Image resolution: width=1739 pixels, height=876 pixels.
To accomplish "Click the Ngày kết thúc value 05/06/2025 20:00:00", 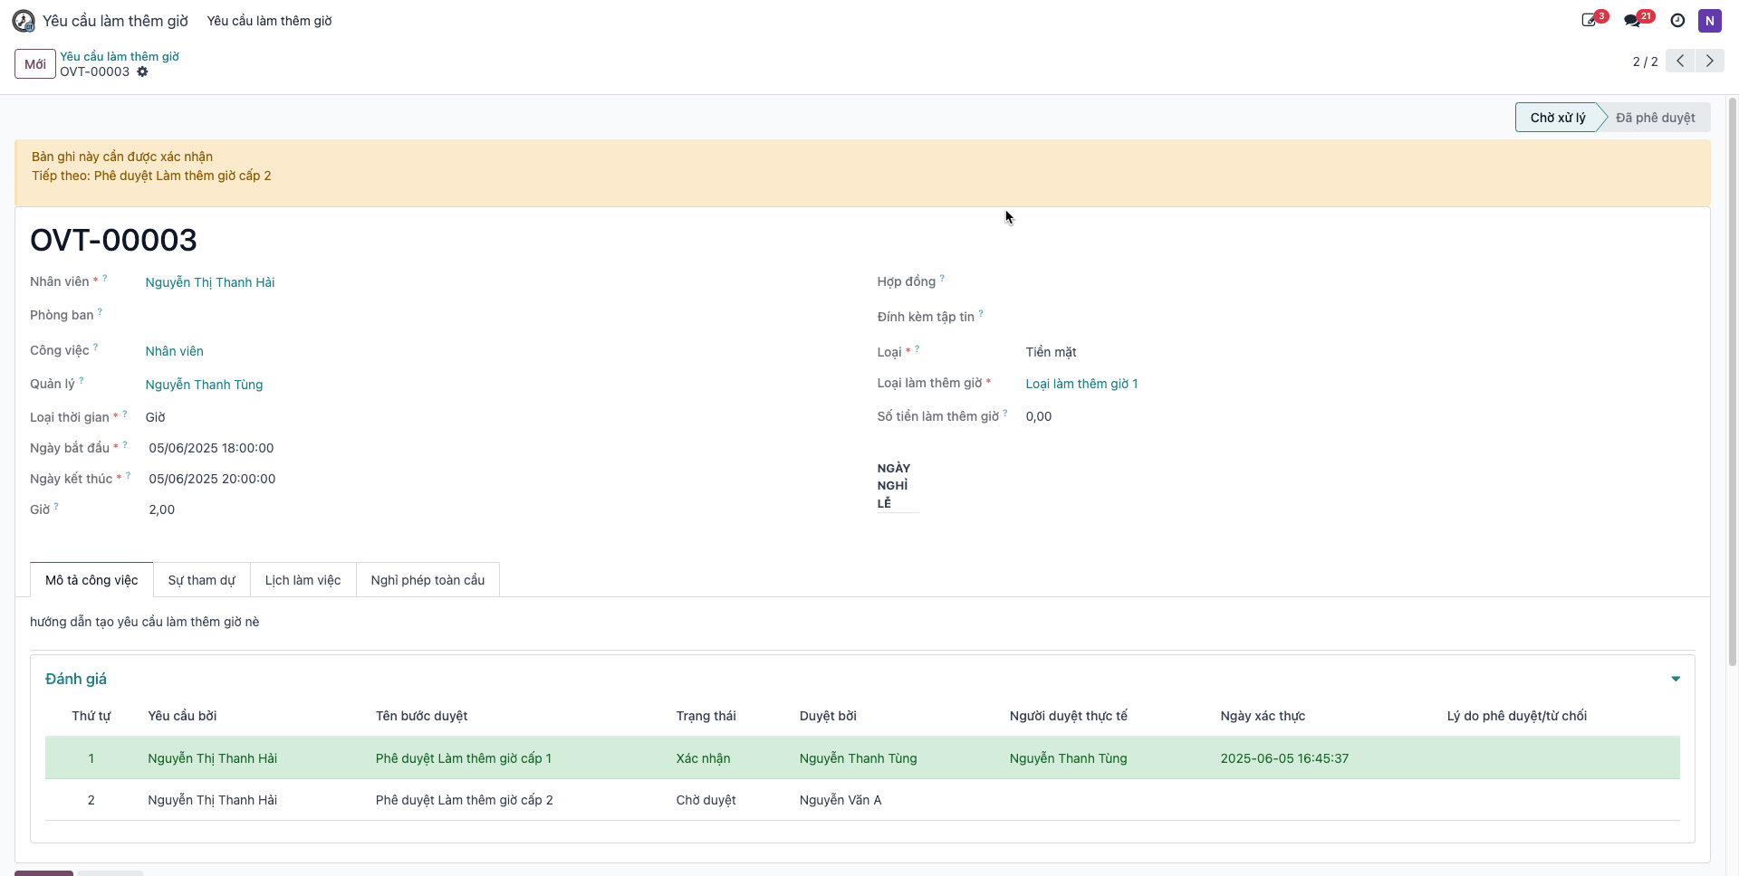I will pos(212,479).
